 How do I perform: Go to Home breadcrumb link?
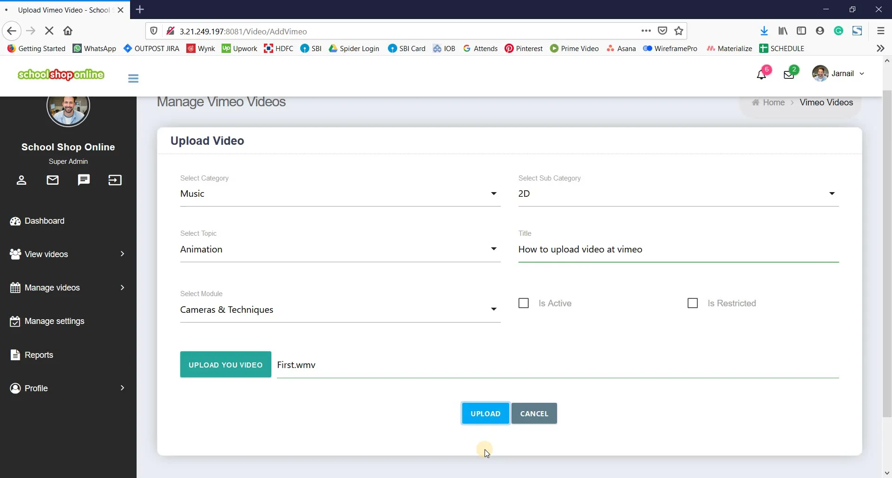point(768,103)
